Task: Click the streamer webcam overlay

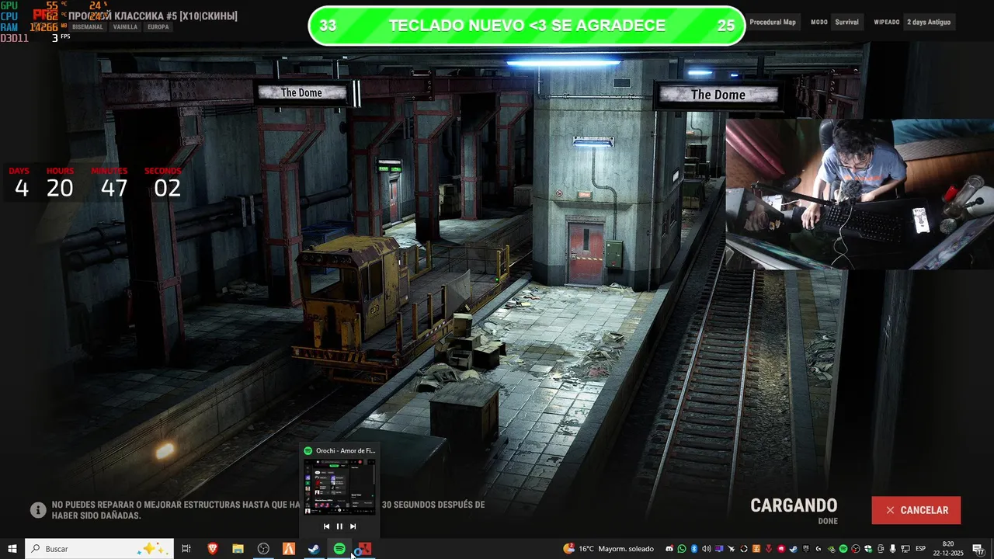Action: point(860,194)
